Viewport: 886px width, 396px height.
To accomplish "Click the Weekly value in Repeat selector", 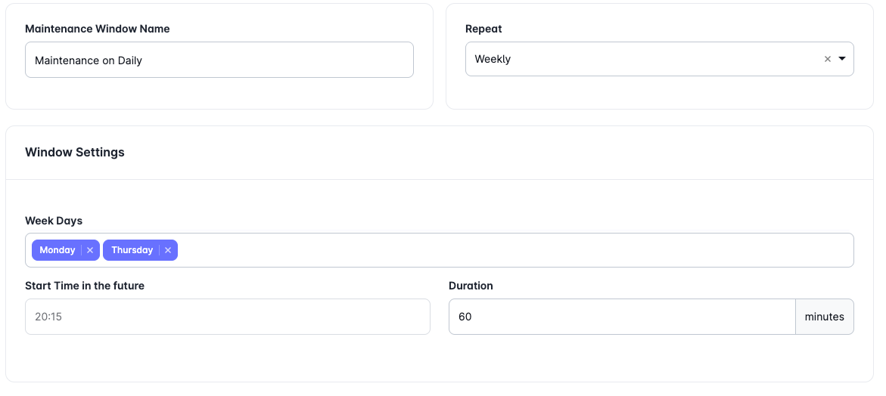I will pos(493,59).
